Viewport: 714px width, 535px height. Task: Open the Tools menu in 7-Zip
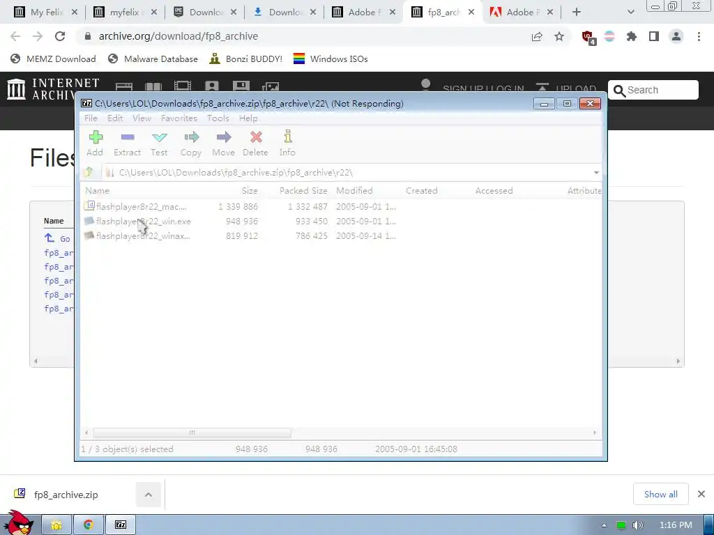click(218, 118)
